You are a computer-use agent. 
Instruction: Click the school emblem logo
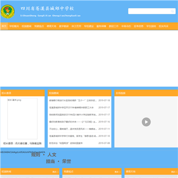(7, 11)
